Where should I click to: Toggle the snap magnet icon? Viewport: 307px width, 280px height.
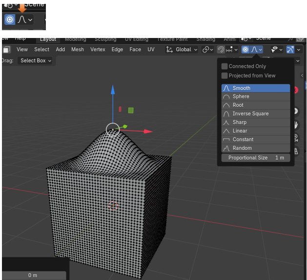(x=221, y=49)
